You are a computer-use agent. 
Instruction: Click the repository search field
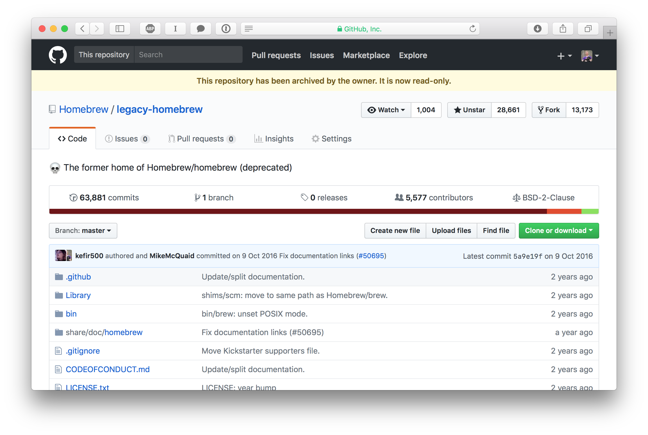coord(189,54)
